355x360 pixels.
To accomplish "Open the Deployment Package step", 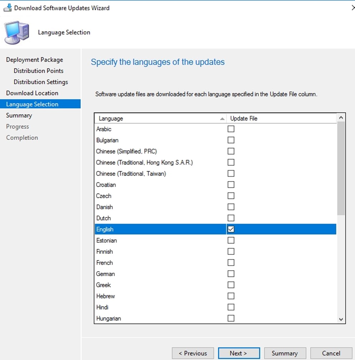I will pyautogui.click(x=35, y=60).
